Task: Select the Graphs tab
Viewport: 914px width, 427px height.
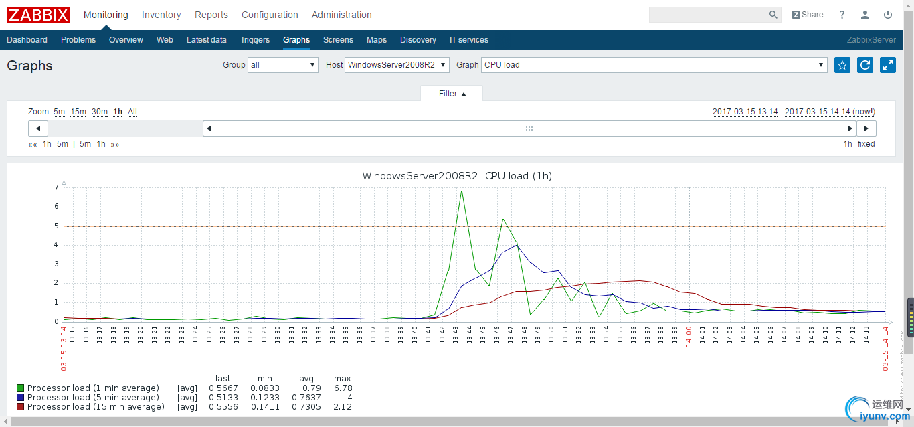Action: [x=296, y=40]
